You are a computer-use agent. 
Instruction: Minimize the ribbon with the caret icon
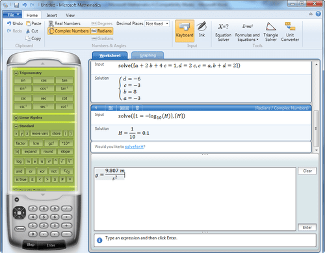click(311, 14)
